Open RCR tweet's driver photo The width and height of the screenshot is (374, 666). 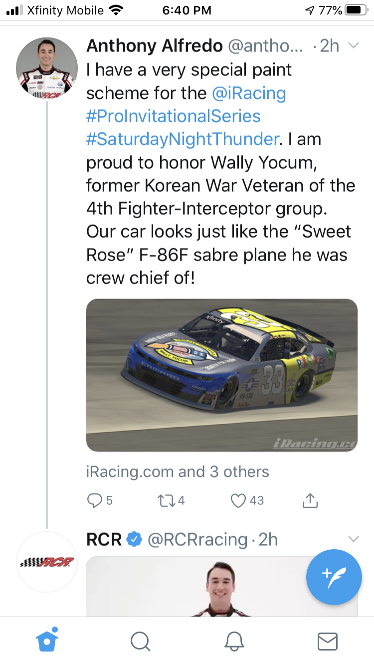222,587
